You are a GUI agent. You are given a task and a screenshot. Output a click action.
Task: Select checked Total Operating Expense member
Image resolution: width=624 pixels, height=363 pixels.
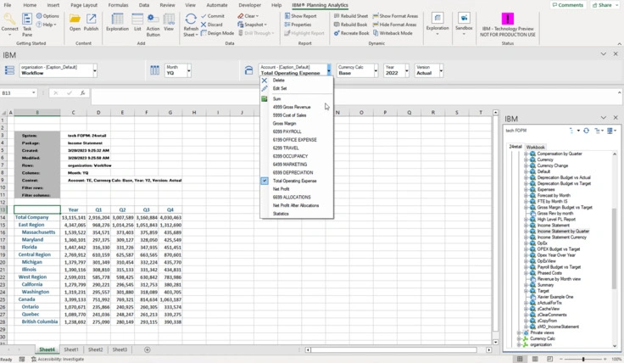[294, 181]
